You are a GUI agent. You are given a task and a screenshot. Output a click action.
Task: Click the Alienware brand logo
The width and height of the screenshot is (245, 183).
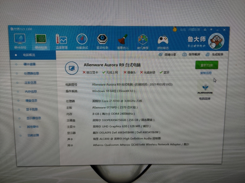[205, 89]
